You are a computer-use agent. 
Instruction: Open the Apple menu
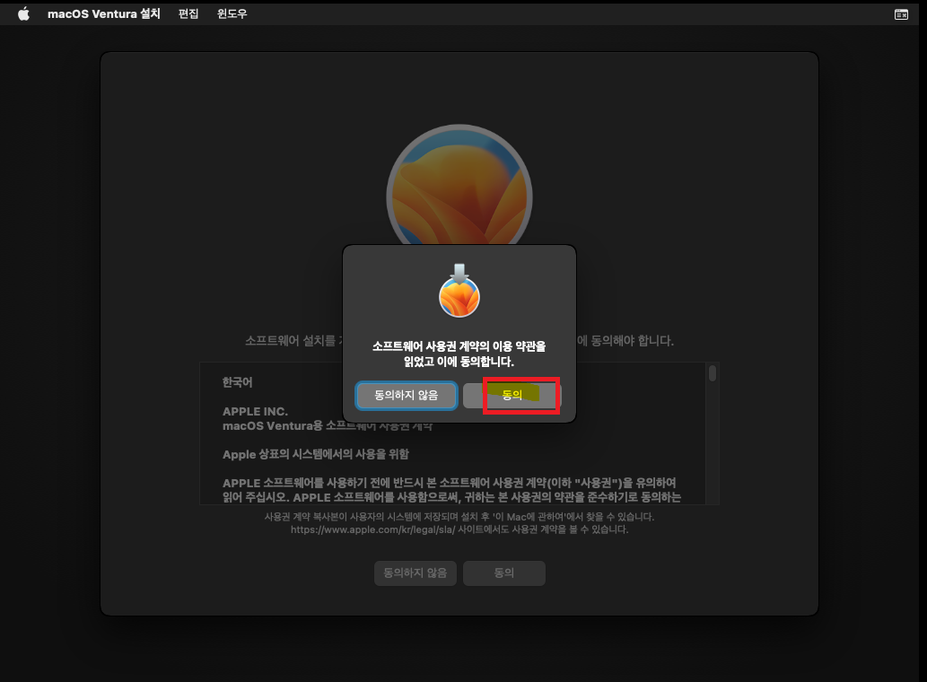coord(23,13)
